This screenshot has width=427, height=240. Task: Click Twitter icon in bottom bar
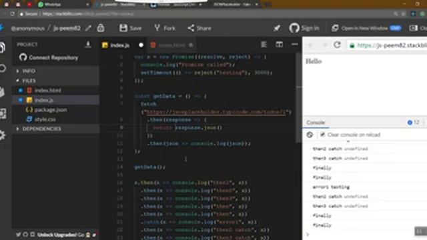pyautogui.click(x=18, y=235)
